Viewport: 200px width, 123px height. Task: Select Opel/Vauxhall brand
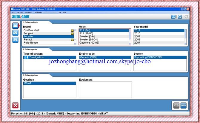click(48, 30)
